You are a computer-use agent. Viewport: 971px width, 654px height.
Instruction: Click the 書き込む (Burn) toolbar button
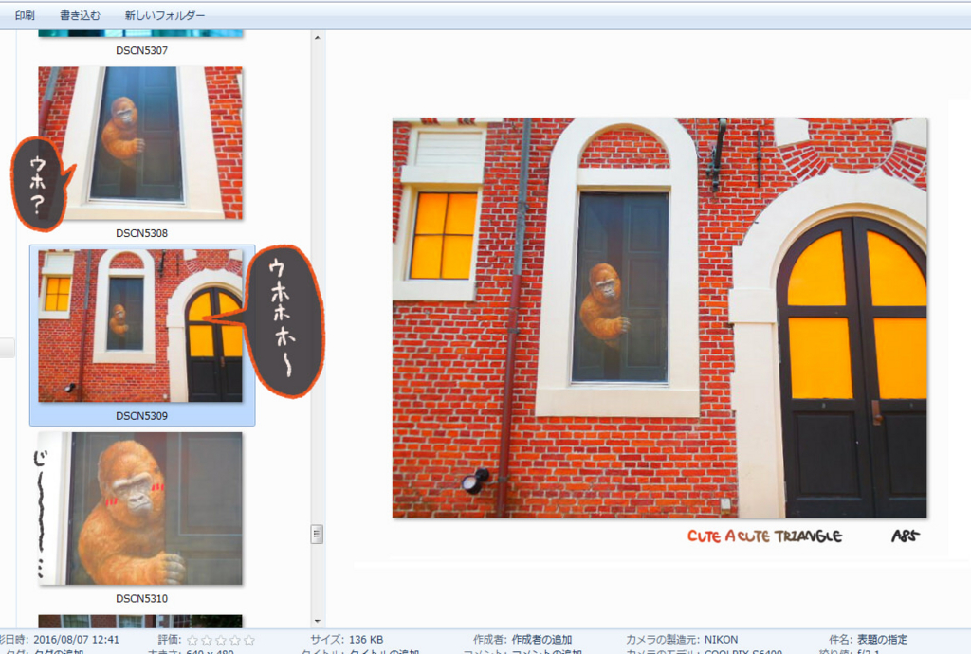[80, 15]
